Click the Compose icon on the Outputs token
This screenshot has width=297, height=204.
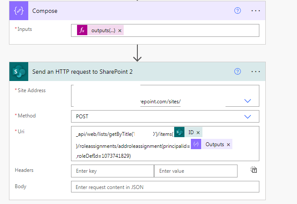196,144
